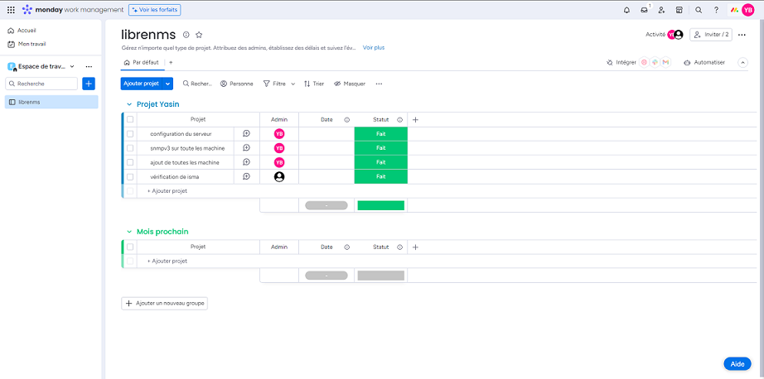Click the search magnifier in top bar

pyautogui.click(x=698, y=10)
